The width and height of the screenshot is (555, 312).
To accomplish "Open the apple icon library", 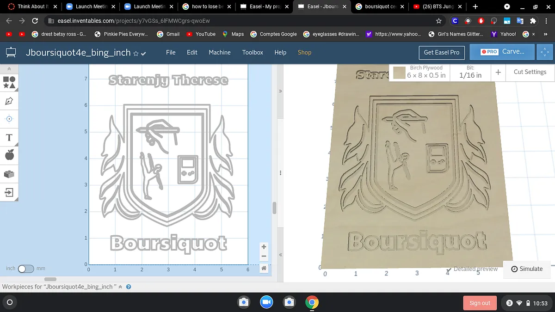I will pos(9,155).
